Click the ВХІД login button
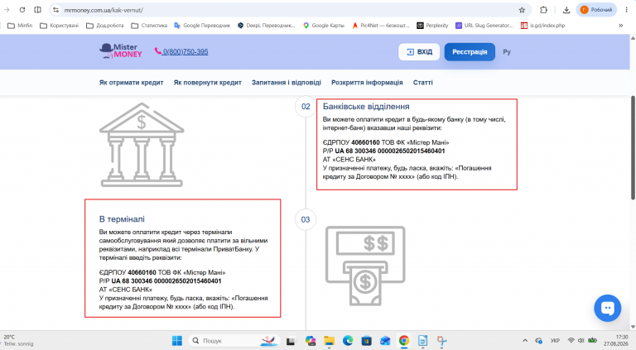Image resolution: width=636 pixels, height=350 pixels. (419, 52)
